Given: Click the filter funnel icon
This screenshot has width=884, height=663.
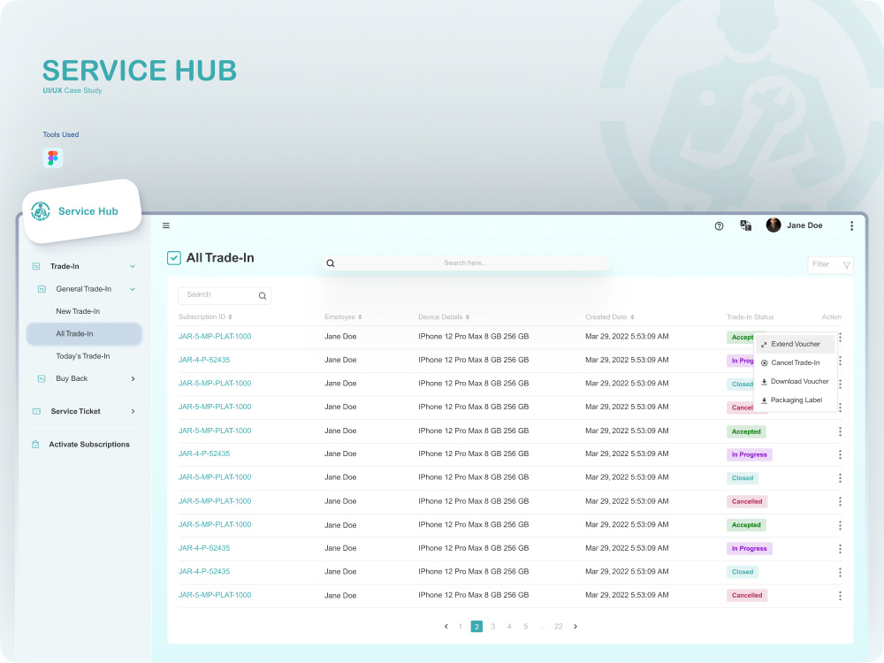Looking at the screenshot, I should [x=846, y=265].
